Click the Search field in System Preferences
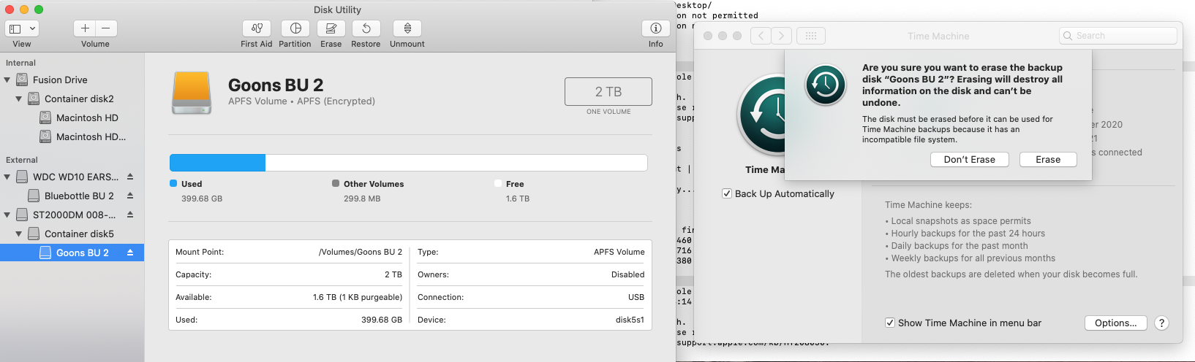Screen dimensions: 1195x362 (x=1118, y=36)
